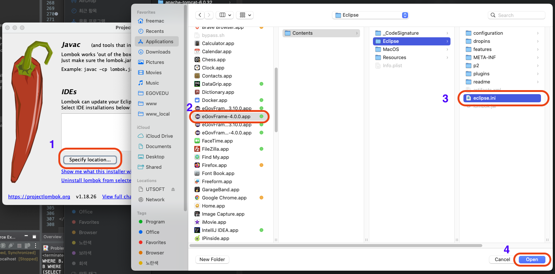Open iCloud Drive in the sidebar

pos(157,136)
